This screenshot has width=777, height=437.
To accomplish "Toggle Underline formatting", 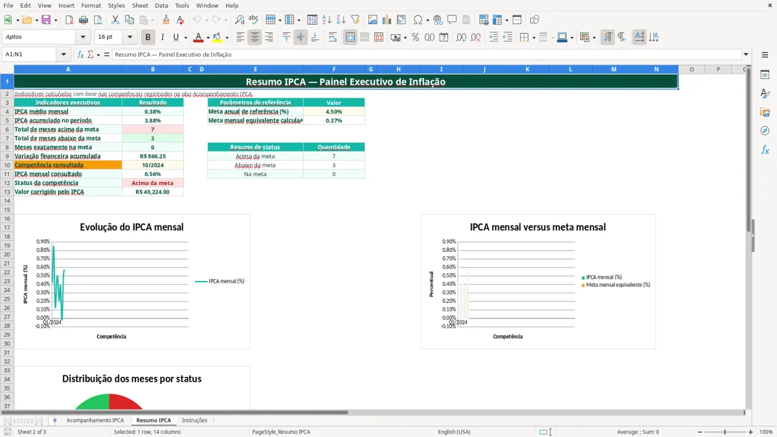I will tap(176, 38).
